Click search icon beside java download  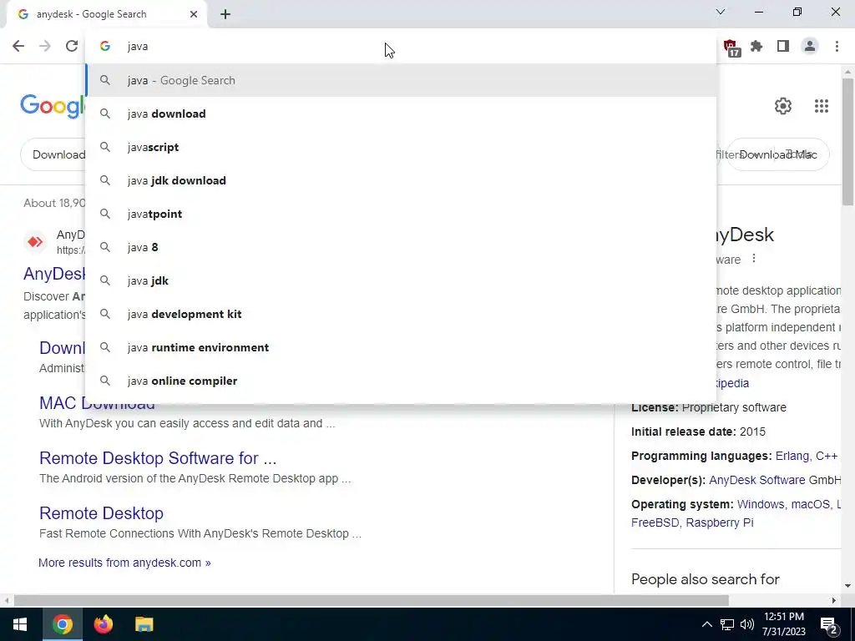[105, 114]
